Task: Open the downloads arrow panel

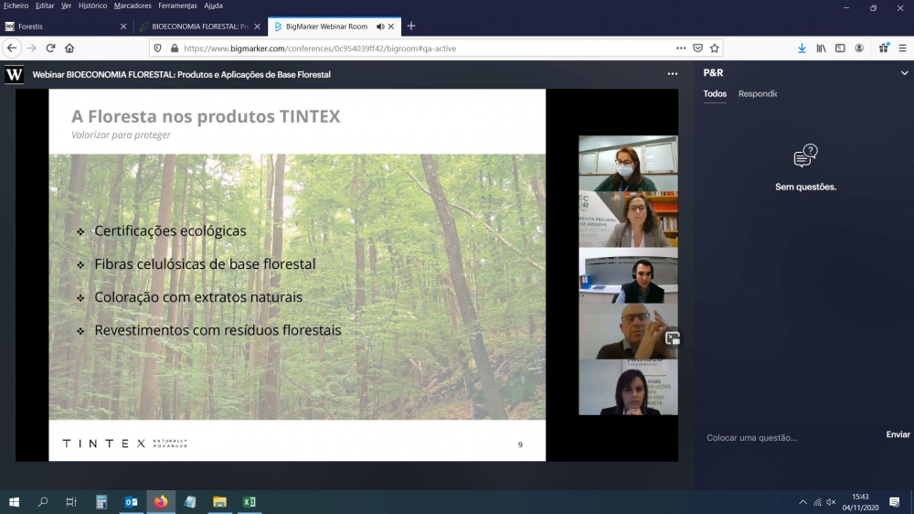Action: tap(802, 48)
